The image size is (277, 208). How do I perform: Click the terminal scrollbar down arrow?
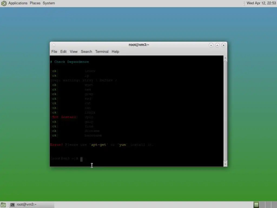[225, 164]
